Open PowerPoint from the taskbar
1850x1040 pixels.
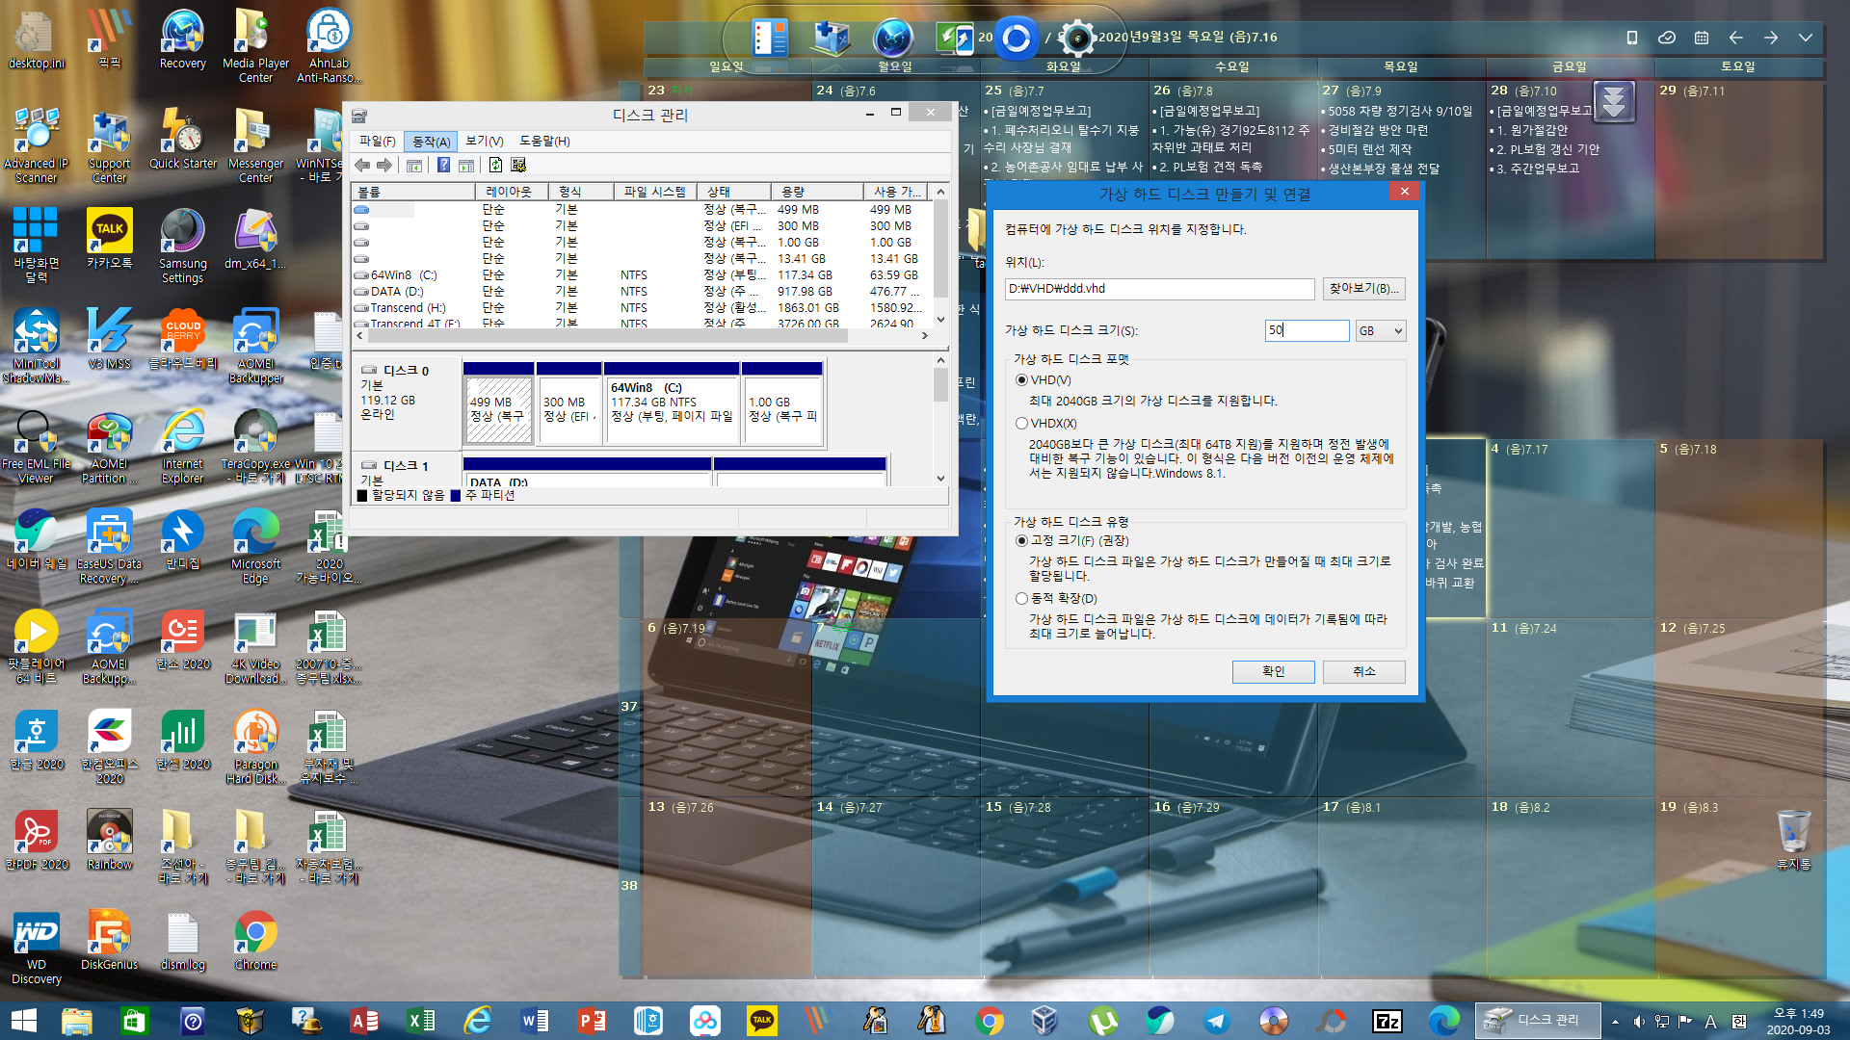pyautogui.click(x=592, y=1021)
